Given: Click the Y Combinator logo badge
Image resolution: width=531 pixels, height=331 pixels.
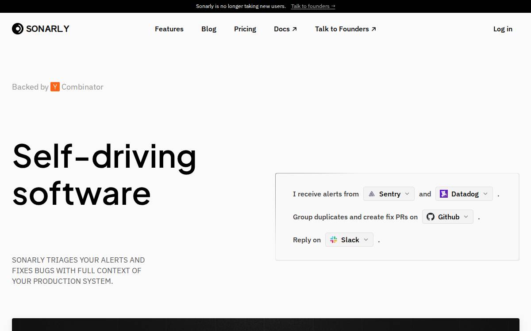Looking at the screenshot, I should (x=55, y=87).
